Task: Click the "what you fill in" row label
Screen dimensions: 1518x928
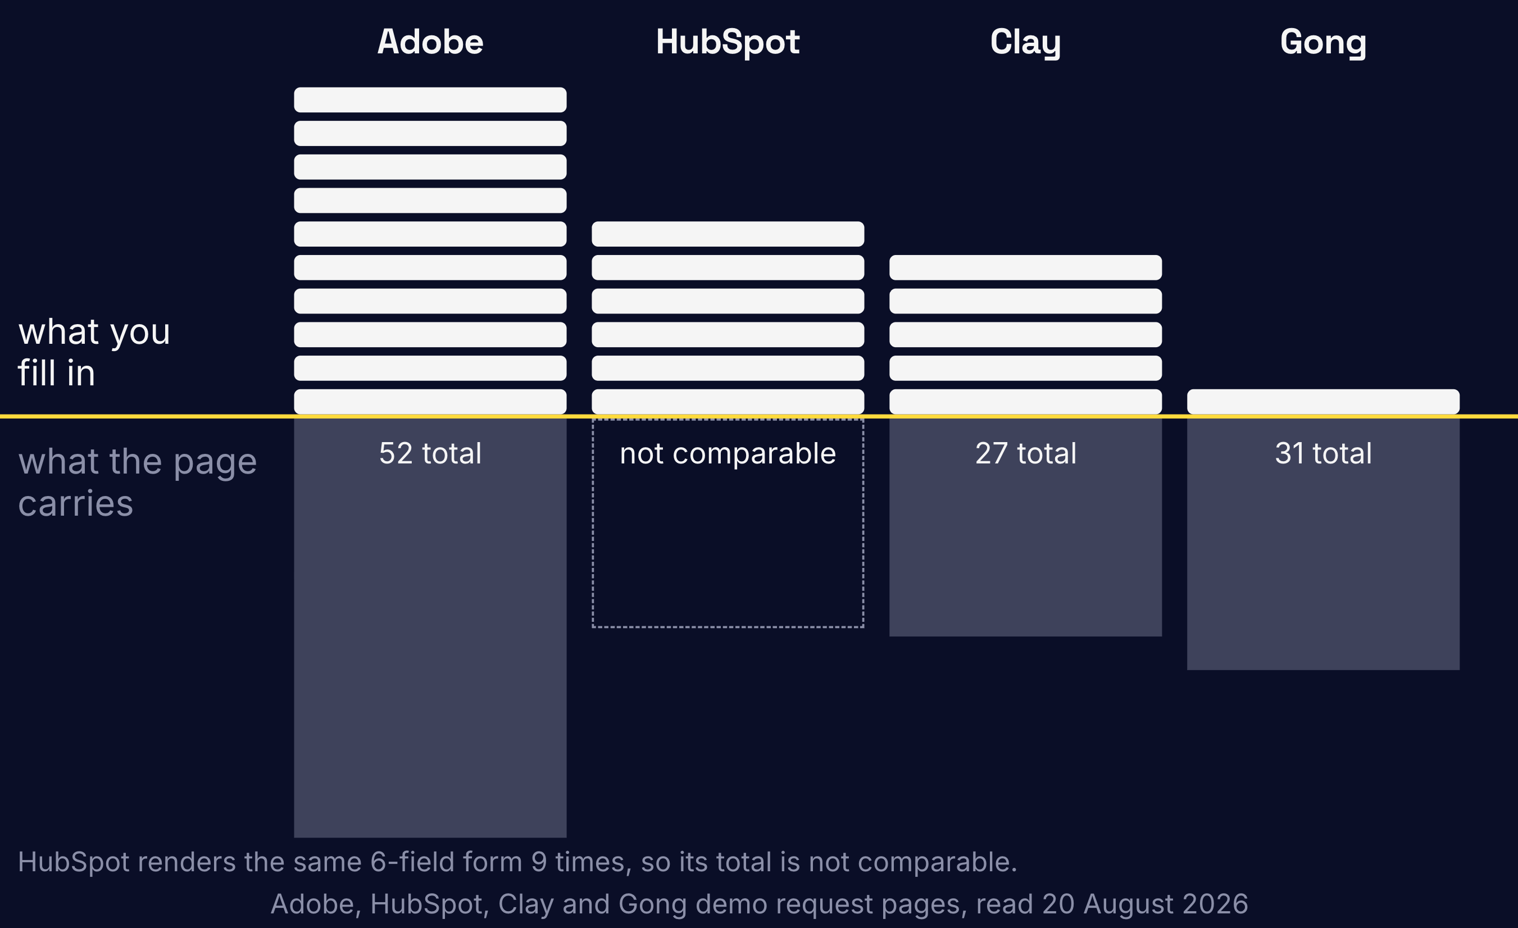Action: (94, 352)
